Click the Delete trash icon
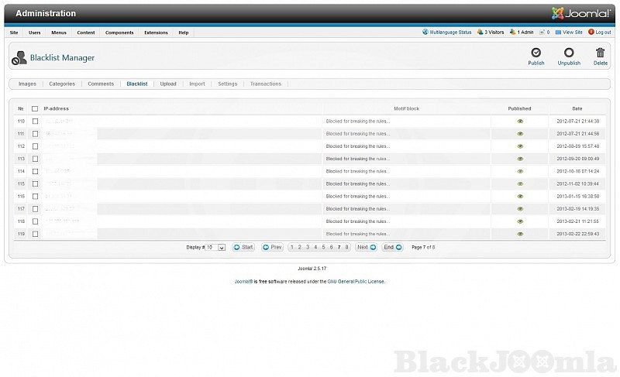Viewport: 620px width, 377px height. point(600,53)
